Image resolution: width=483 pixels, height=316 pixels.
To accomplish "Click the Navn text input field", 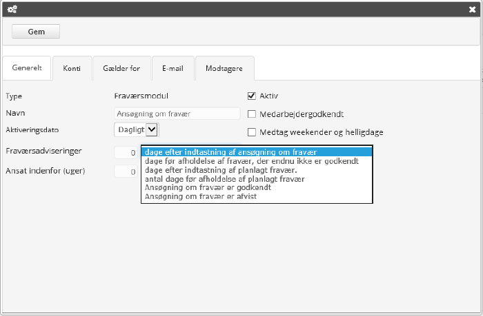I will 177,113.
